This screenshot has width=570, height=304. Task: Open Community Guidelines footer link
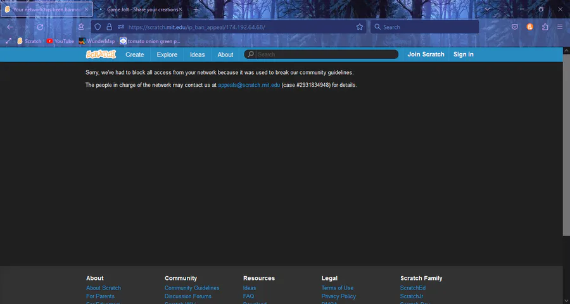pyautogui.click(x=192, y=288)
